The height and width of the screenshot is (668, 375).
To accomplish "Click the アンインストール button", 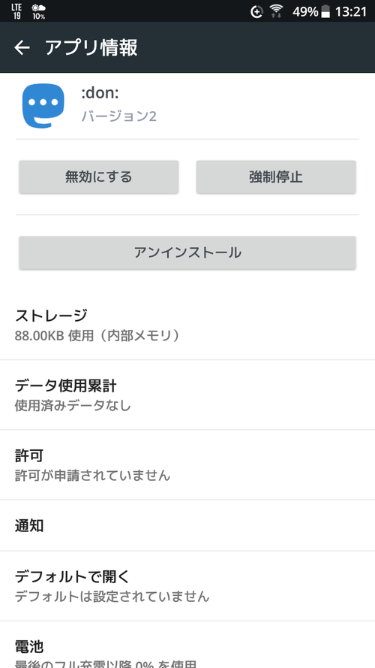I will pos(187,252).
